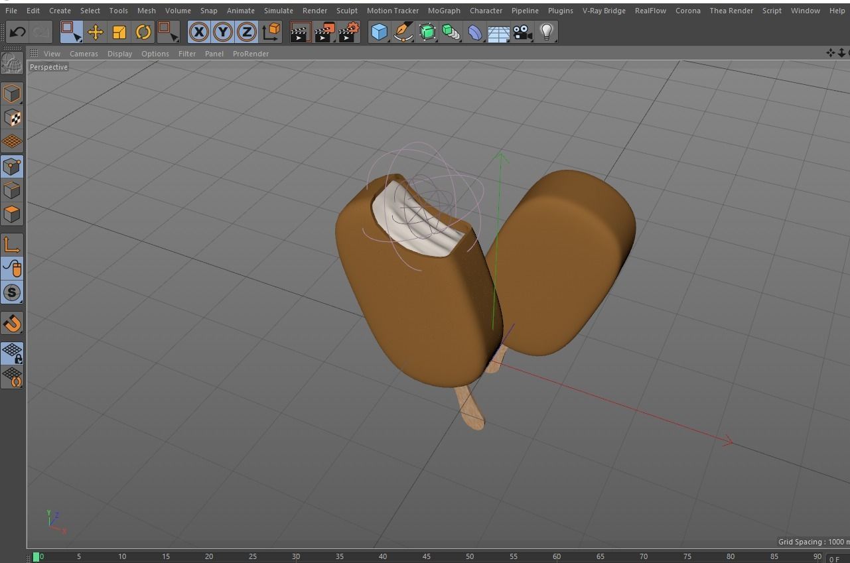Click the green timeline playhead at frame 0
Screen dimensions: 850x563
click(36, 557)
